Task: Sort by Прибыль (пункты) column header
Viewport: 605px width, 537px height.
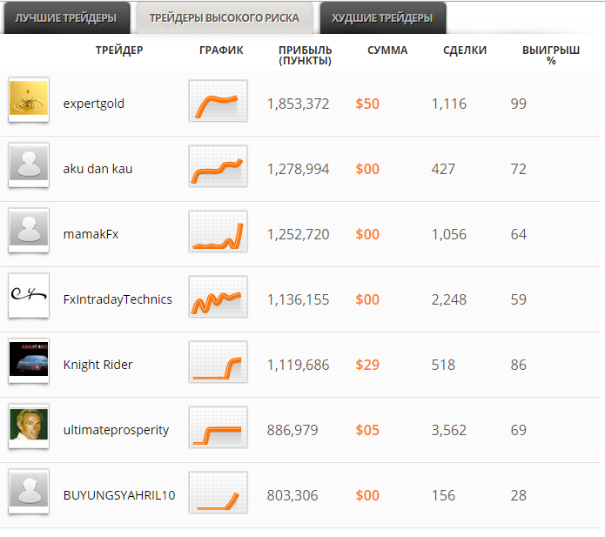Action: tap(305, 56)
